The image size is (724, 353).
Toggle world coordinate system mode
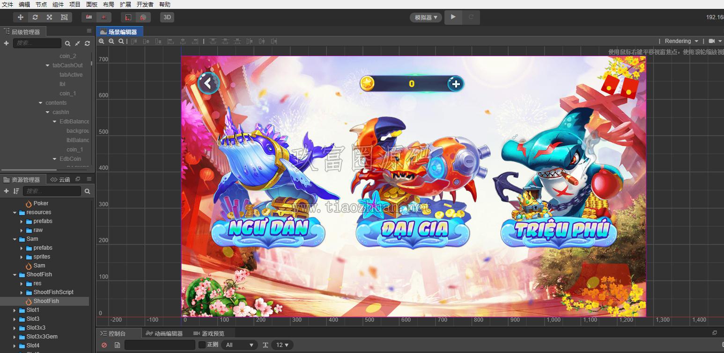tap(143, 17)
